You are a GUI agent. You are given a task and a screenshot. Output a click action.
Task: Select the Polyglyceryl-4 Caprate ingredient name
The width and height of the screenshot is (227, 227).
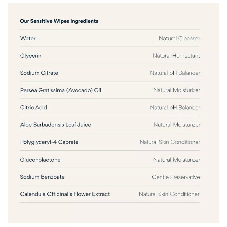tap(49, 142)
